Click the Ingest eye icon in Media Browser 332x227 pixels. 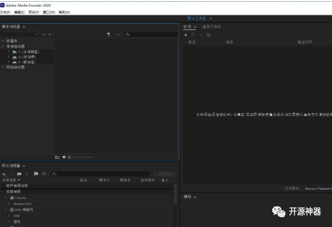tap(118, 34)
